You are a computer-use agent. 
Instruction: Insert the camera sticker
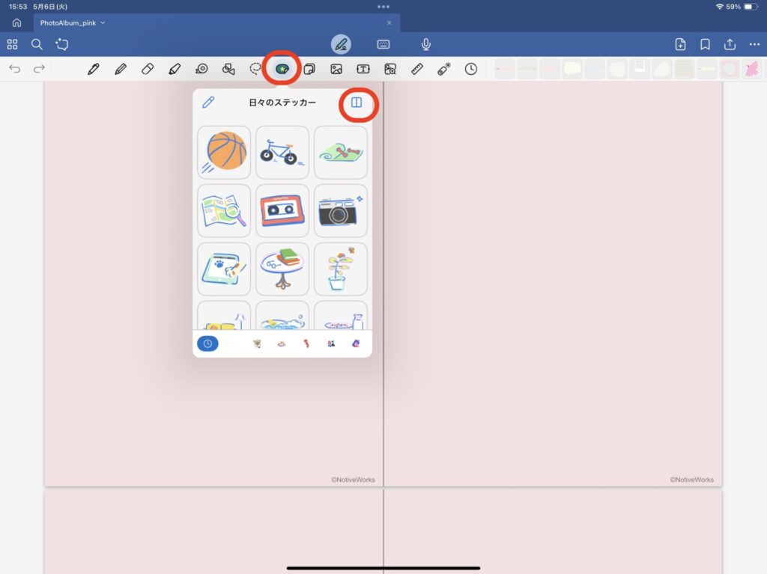tap(341, 211)
